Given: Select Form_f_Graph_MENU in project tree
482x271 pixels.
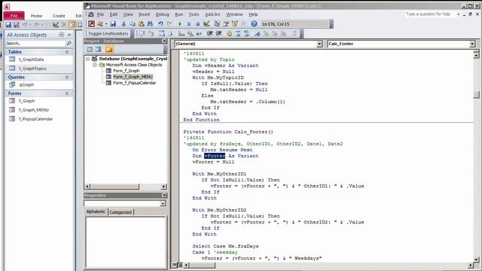Looking at the screenshot, I should [x=133, y=77].
